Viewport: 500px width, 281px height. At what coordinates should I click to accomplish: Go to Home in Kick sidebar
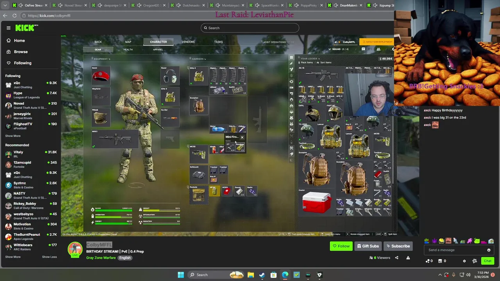pyautogui.click(x=16, y=41)
